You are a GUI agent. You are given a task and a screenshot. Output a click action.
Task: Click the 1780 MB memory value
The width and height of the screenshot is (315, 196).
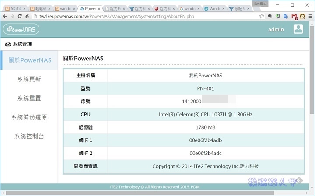(x=206, y=127)
